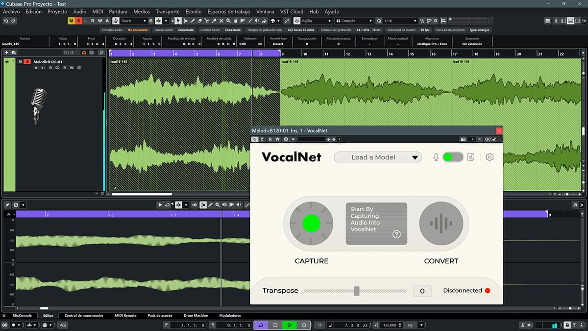Click the VocalNet Transpose slider handle

click(357, 291)
